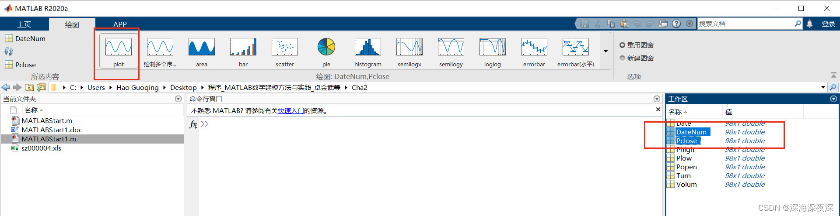Go up one folder level

29,87
